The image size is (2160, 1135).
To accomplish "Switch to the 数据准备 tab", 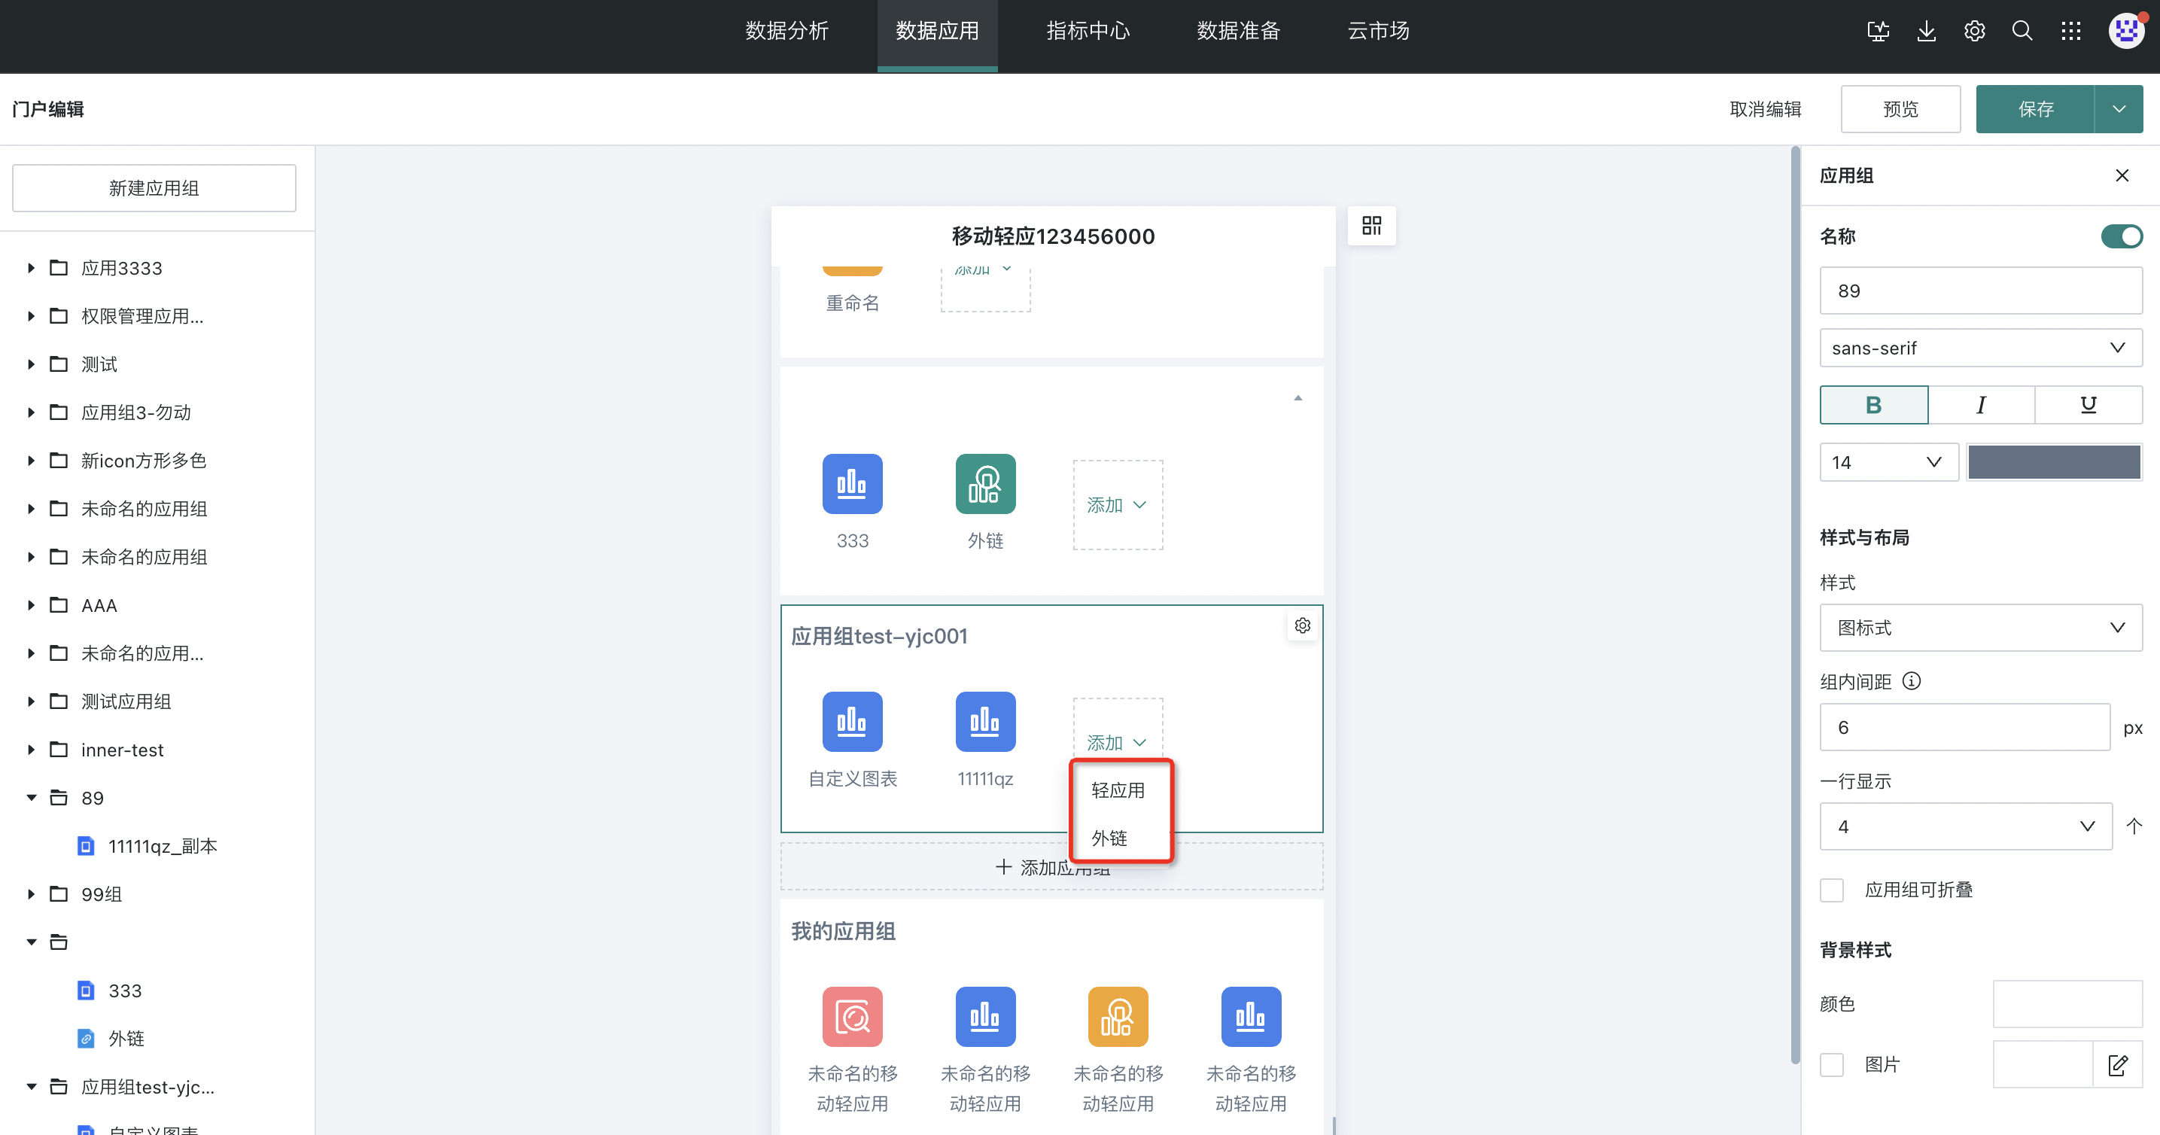I will click(1237, 32).
